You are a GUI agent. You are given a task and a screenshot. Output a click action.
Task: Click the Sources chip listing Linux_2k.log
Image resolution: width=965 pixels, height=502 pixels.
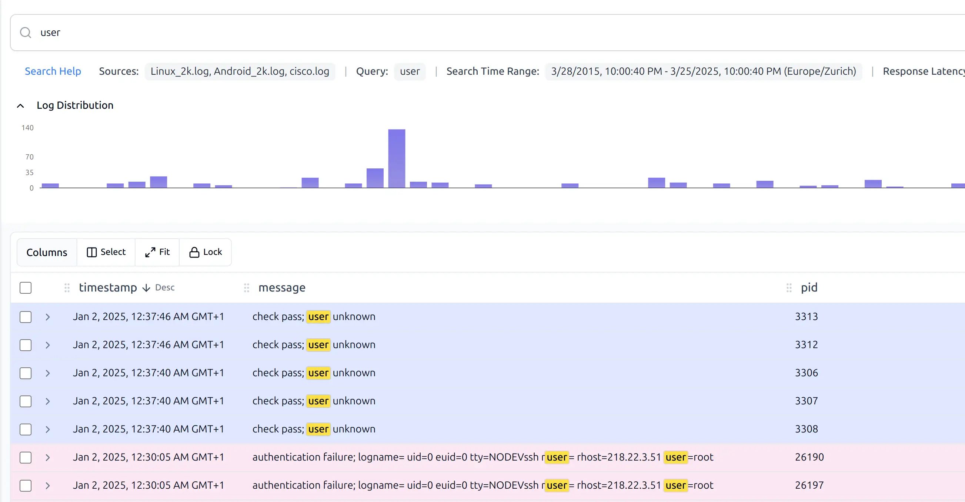pos(240,71)
